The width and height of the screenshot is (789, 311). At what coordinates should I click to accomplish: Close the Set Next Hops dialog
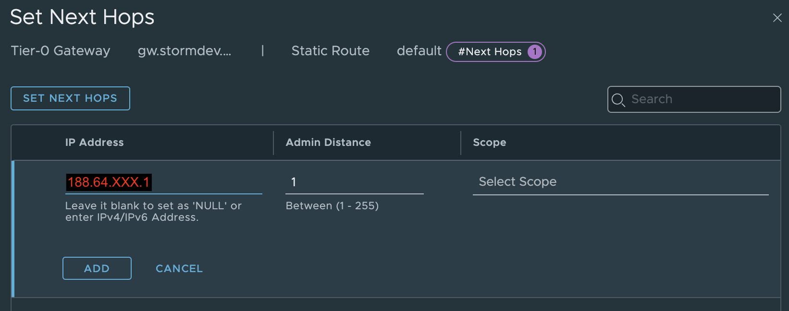click(x=777, y=18)
